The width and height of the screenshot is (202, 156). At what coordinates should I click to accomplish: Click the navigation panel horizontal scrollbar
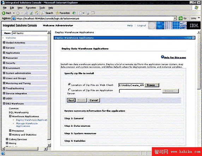[x=24, y=149]
